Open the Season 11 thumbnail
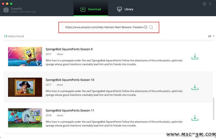 click(25, 118)
